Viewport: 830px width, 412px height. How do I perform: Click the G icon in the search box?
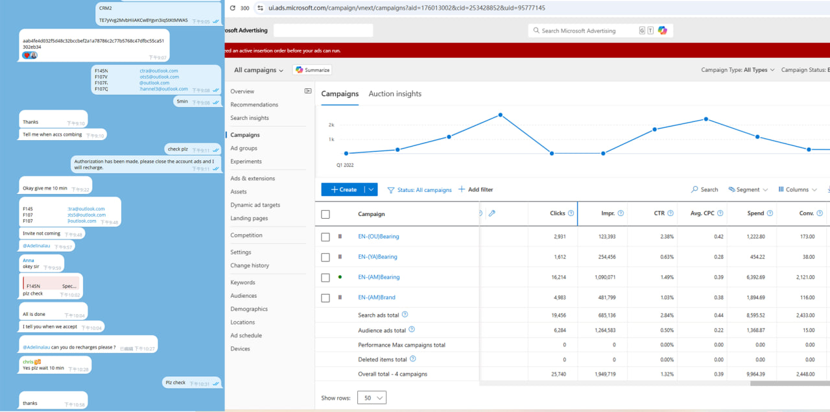[642, 30]
